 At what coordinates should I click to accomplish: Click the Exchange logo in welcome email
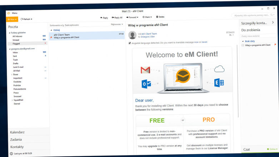[x=219, y=83]
